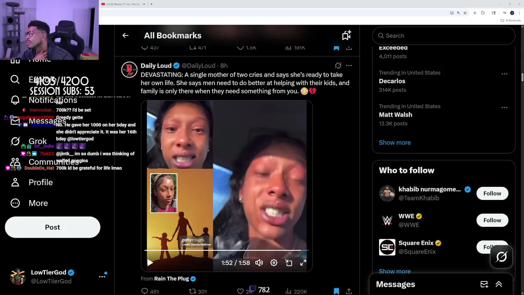Go back using the arrow beside All Bookmarks
The height and width of the screenshot is (295, 524).
click(125, 36)
